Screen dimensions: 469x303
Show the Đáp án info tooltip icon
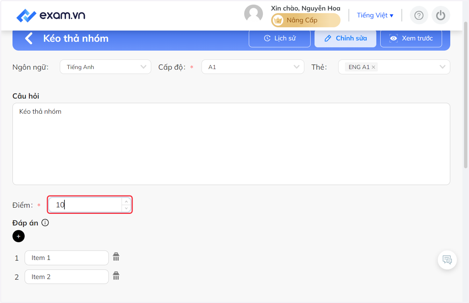point(45,223)
